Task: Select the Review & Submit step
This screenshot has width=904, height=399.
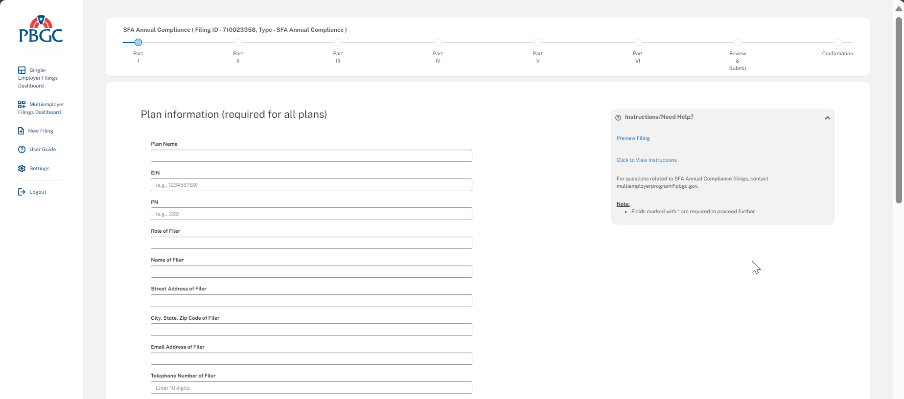Action: [x=738, y=43]
